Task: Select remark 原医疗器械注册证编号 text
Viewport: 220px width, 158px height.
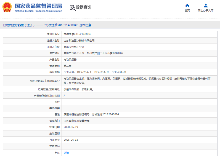Action: (91, 114)
